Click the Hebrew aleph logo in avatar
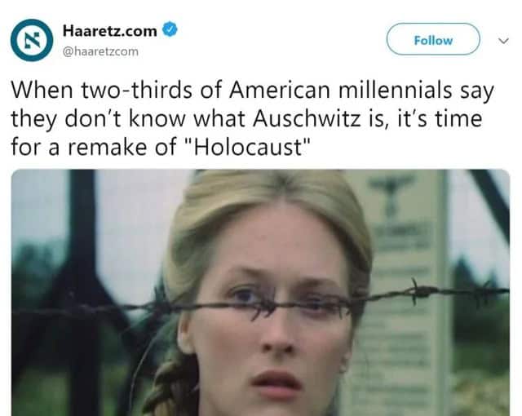 click(x=32, y=40)
